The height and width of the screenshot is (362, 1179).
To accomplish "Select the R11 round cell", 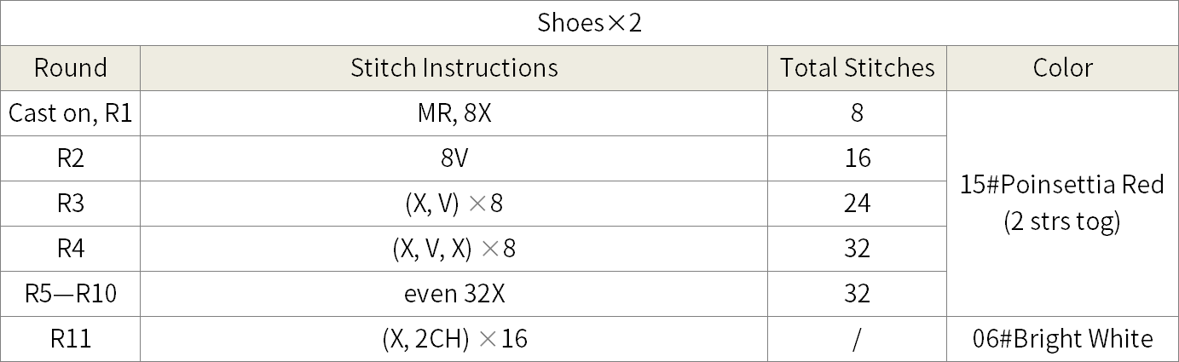I will [x=71, y=339].
